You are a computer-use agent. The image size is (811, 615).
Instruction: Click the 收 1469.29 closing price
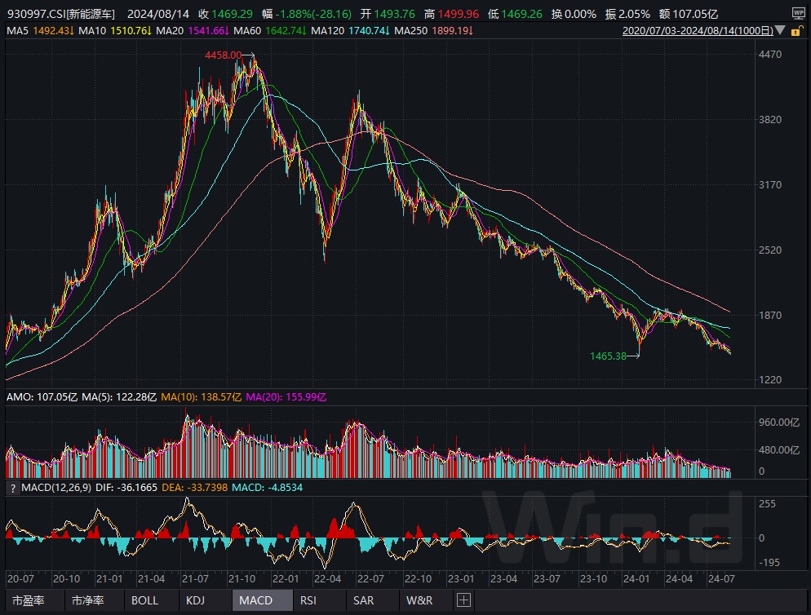[225, 14]
